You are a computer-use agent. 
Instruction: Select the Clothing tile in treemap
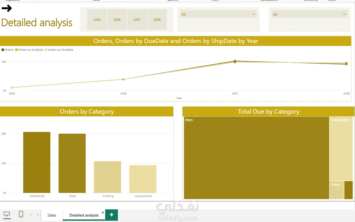coord(337,190)
